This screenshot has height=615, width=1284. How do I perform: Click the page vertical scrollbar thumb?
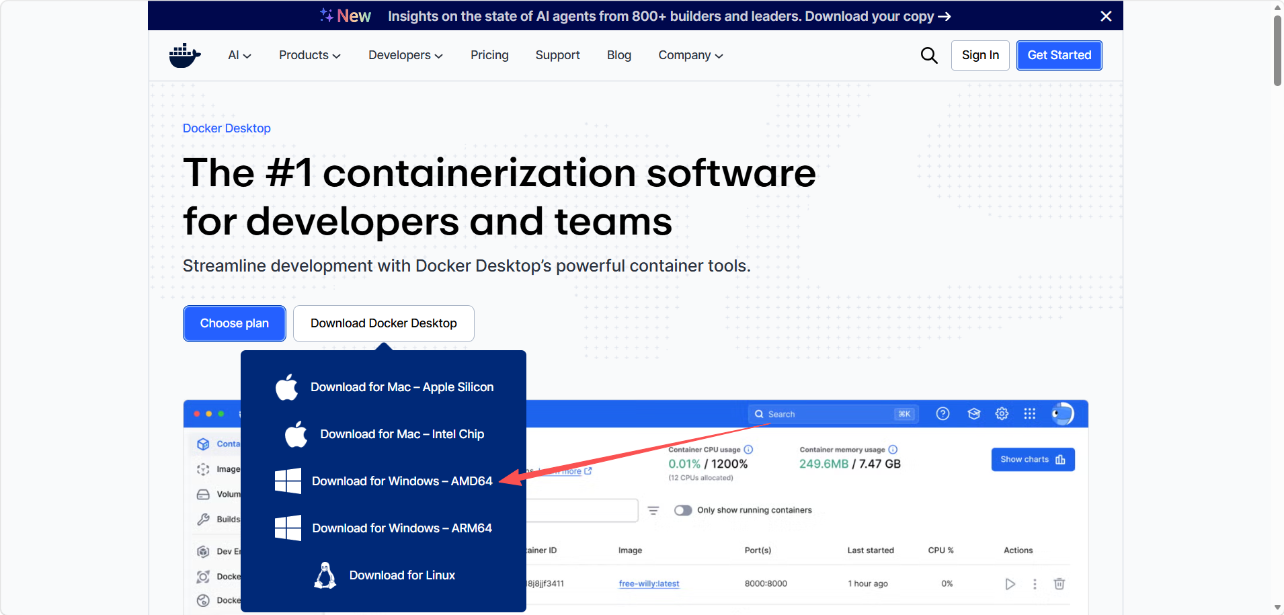click(1277, 50)
